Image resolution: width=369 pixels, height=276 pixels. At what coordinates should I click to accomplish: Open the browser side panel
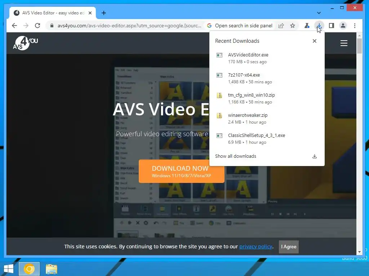pyautogui.click(x=332, y=26)
